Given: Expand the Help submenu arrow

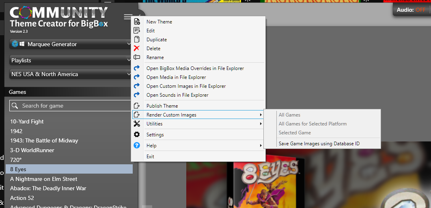Looking at the screenshot, I should (261, 146).
